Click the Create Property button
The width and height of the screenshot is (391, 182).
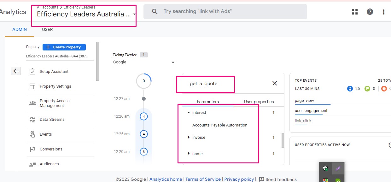(x=64, y=47)
